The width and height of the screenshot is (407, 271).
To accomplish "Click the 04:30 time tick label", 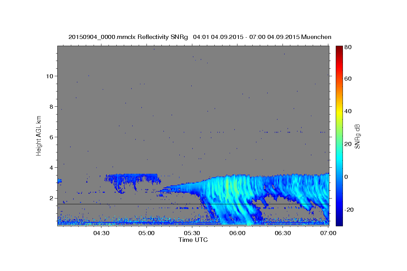I will [x=101, y=233].
